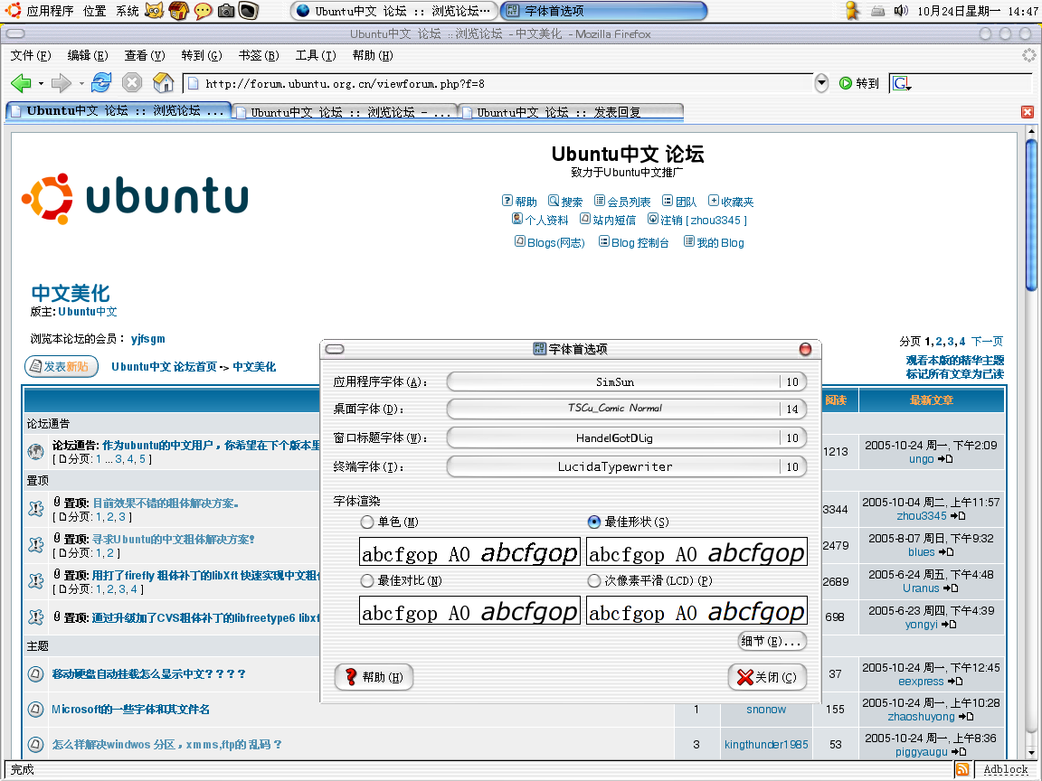Go back with the green arrow
The width and height of the screenshot is (1042, 781).
tap(21, 83)
